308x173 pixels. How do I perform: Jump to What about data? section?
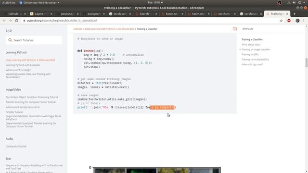click(x=251, y=45)
